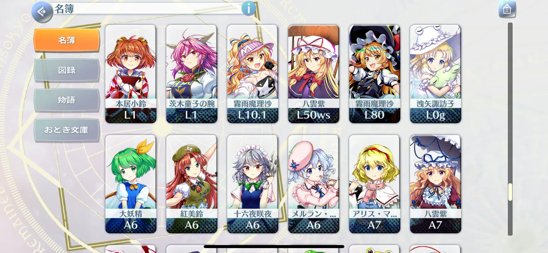
Task: Choose 八雲紫 L50ws character card
Action: tap(314, 74)
